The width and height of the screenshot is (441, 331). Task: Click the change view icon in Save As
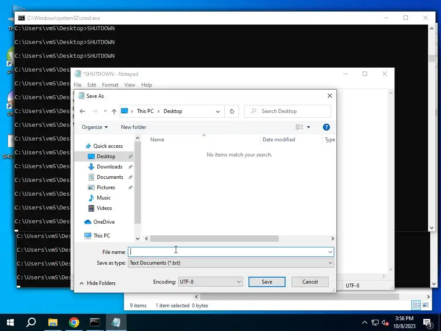tap(299, 127)
